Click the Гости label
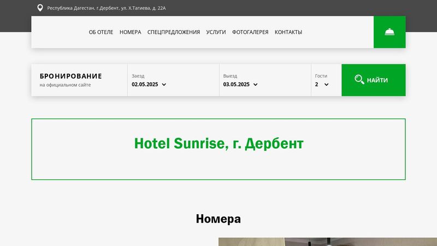Image resolution: width=437 pixels, height=246 pixels. coord(321,76)
